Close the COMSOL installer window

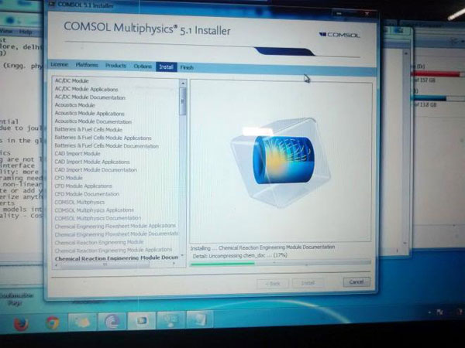click(x=367, y=14)
